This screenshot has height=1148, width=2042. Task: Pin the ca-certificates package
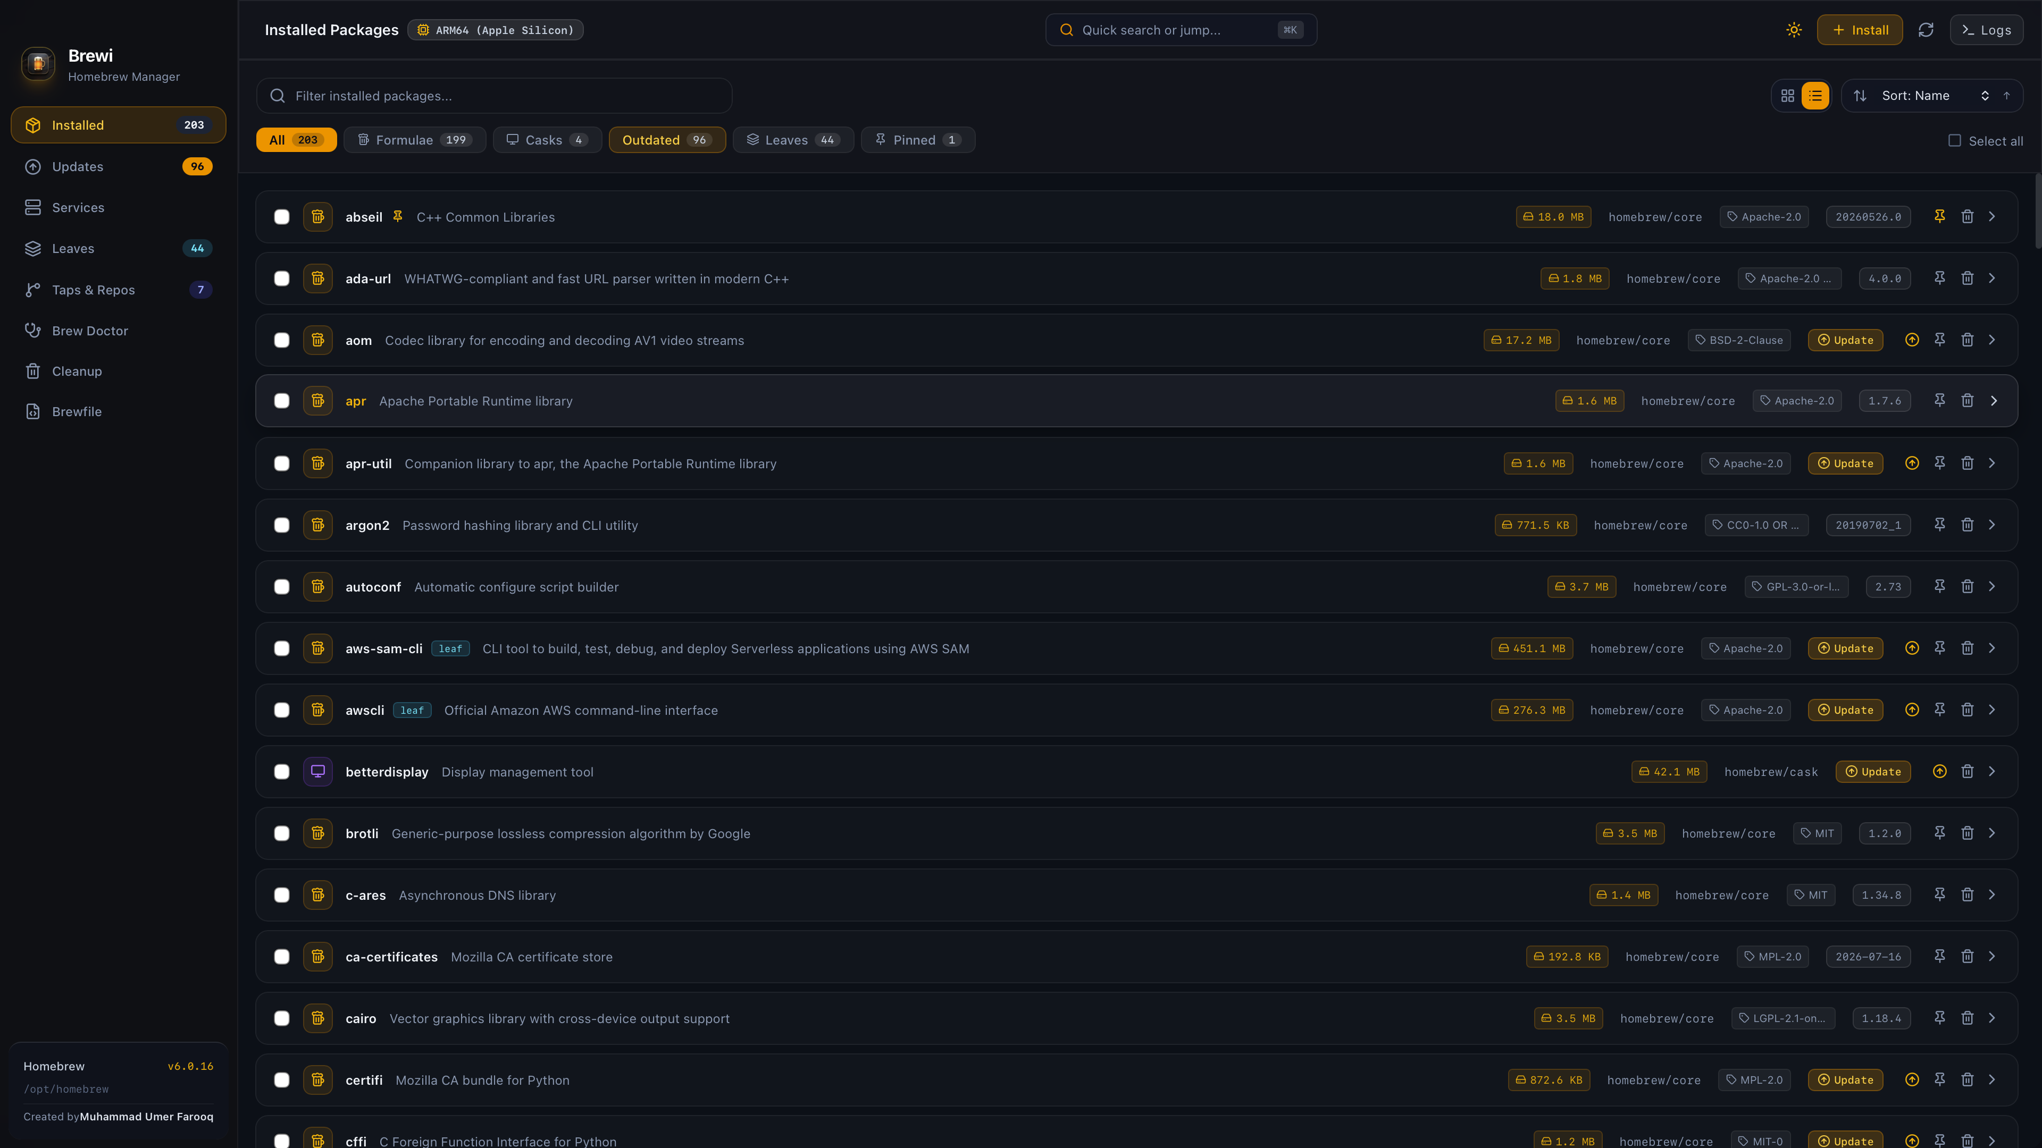coord(1940,956)
